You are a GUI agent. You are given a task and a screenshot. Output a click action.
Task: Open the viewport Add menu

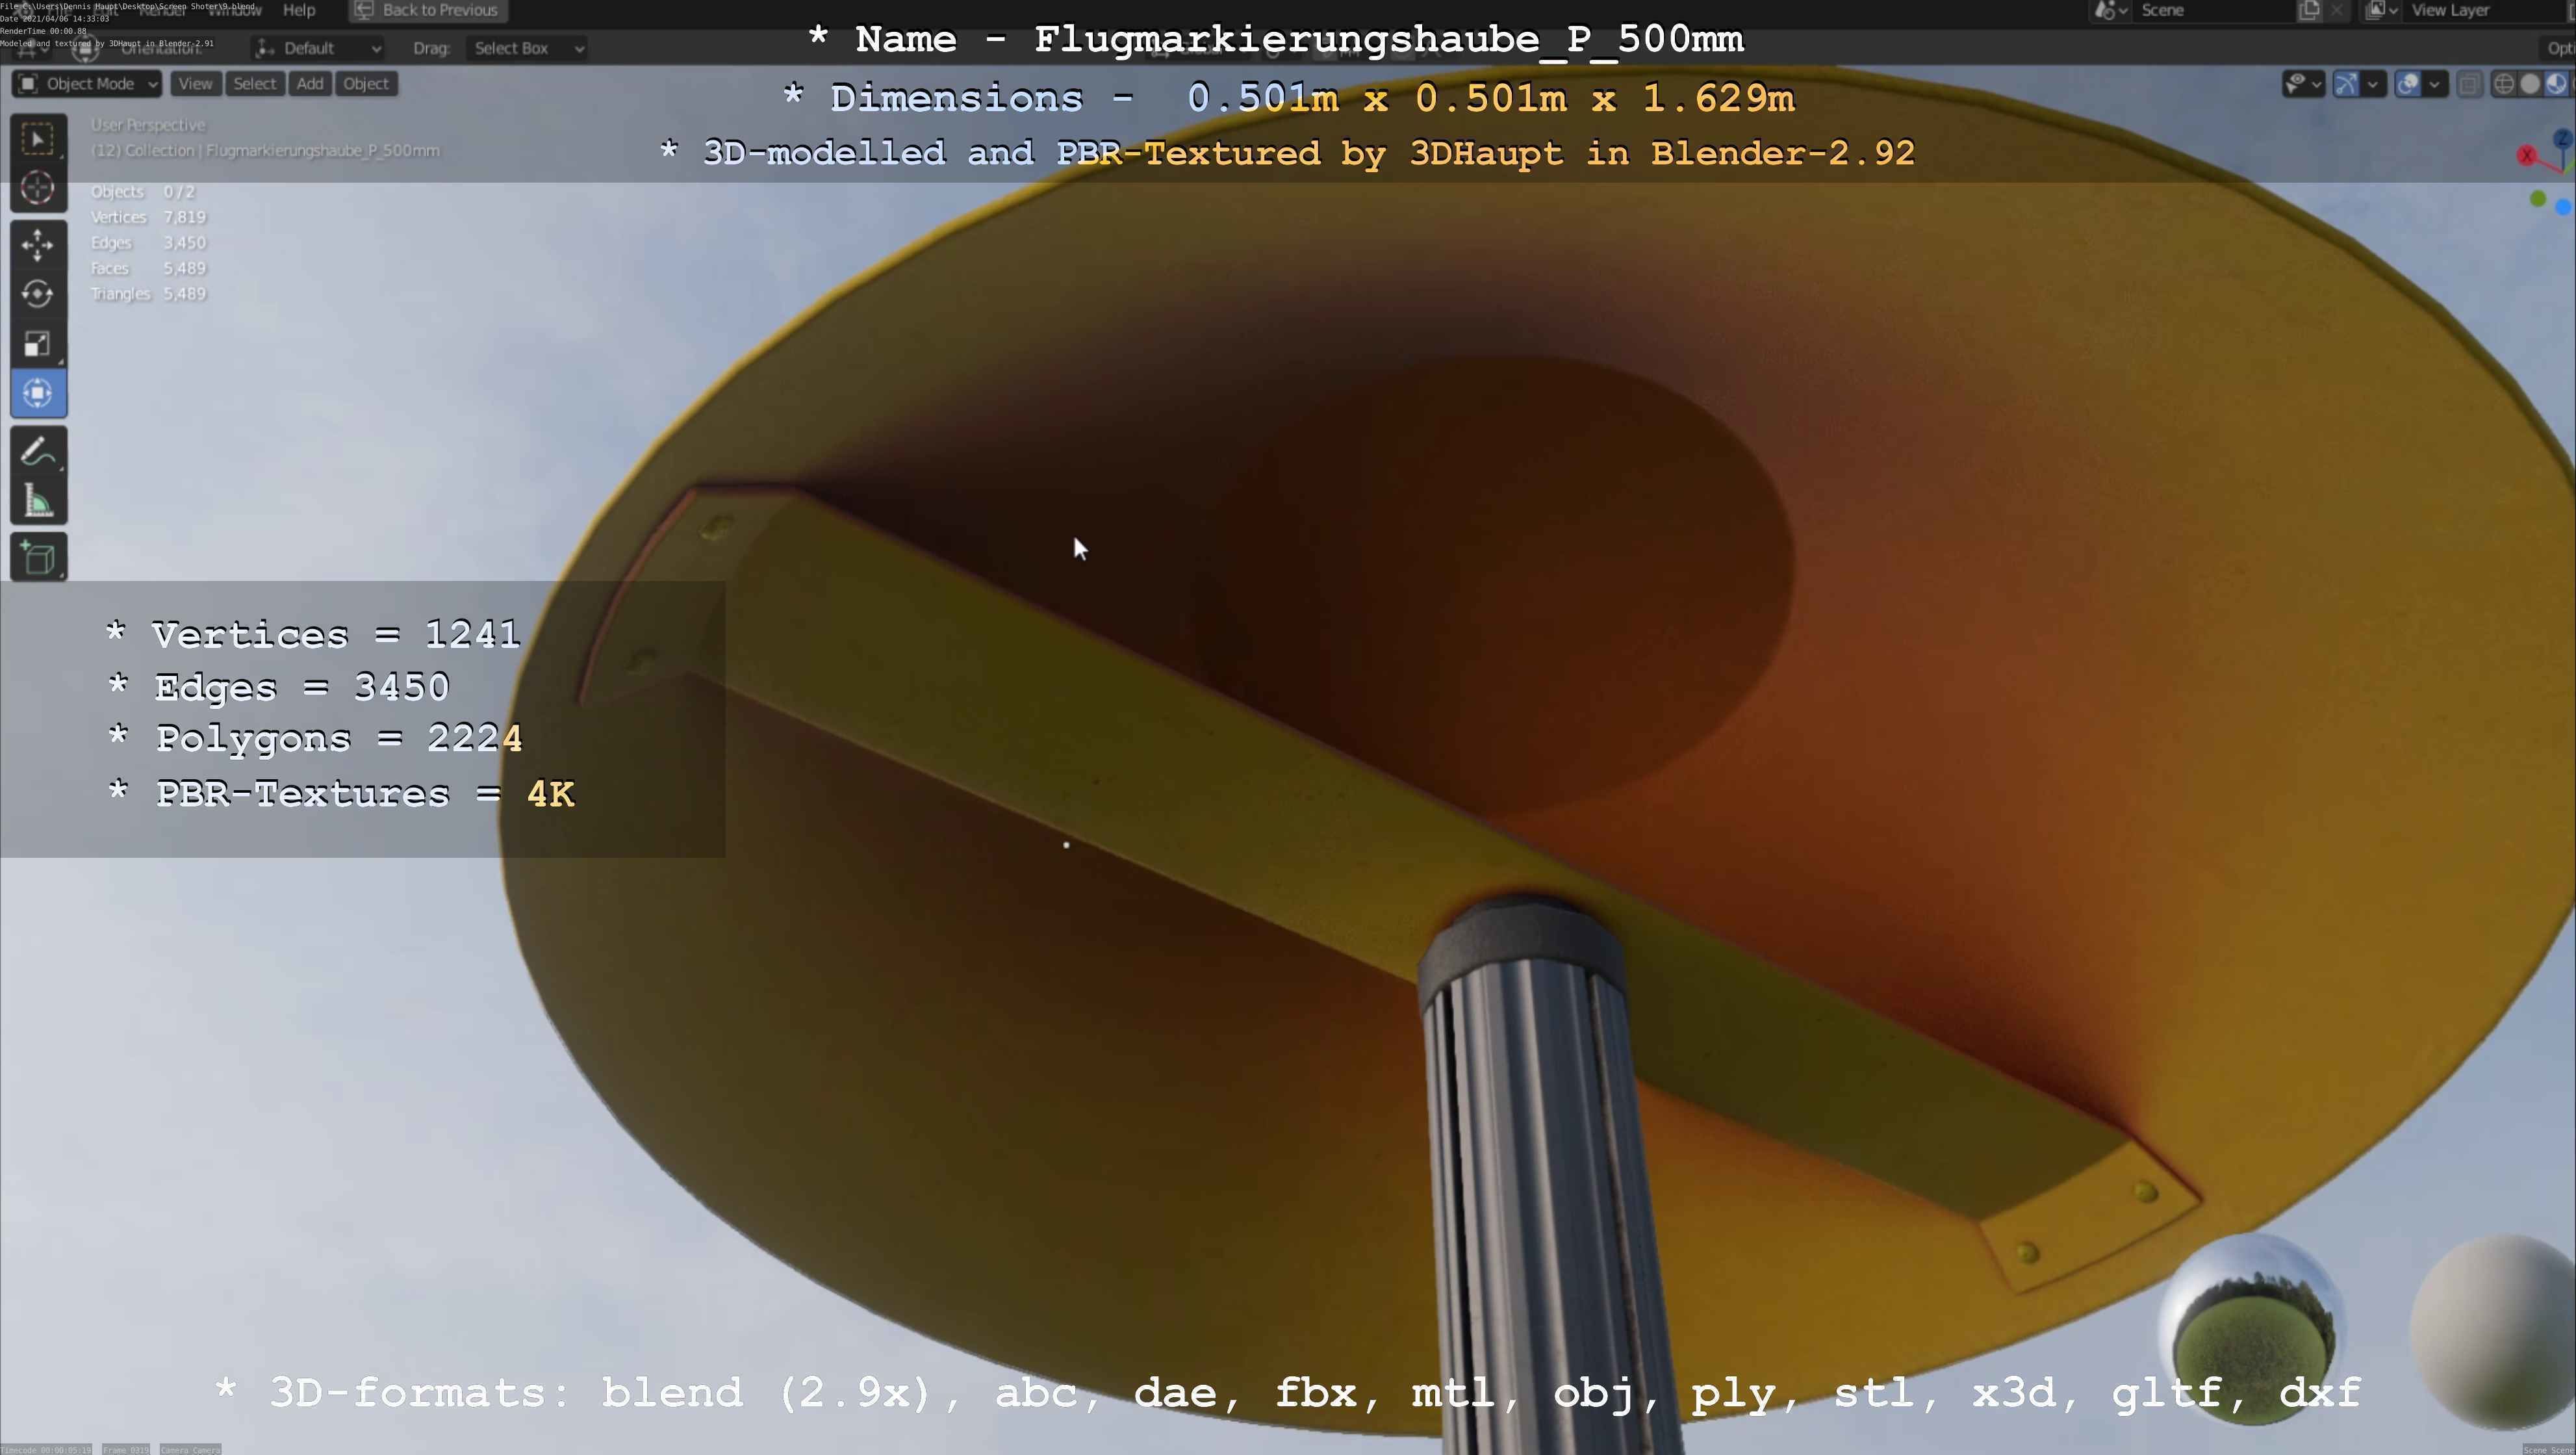tap(310, 84)
